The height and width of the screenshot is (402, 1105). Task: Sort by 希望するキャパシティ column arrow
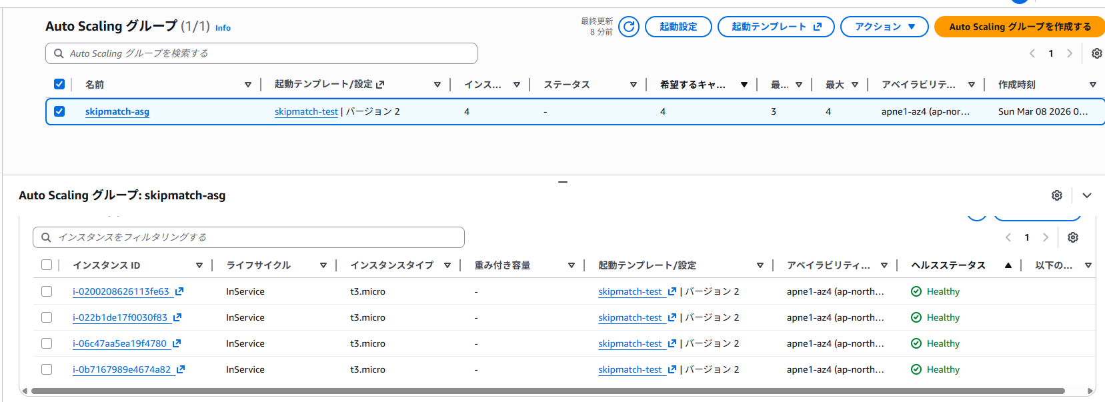coord(744,85)
